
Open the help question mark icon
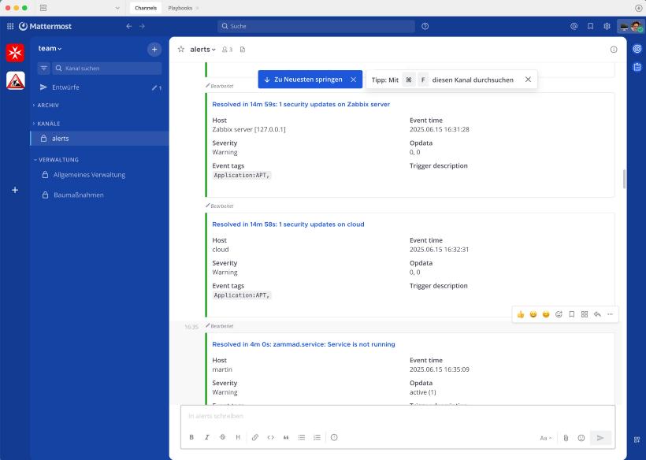pyautogui.click(x=425, y=26)
